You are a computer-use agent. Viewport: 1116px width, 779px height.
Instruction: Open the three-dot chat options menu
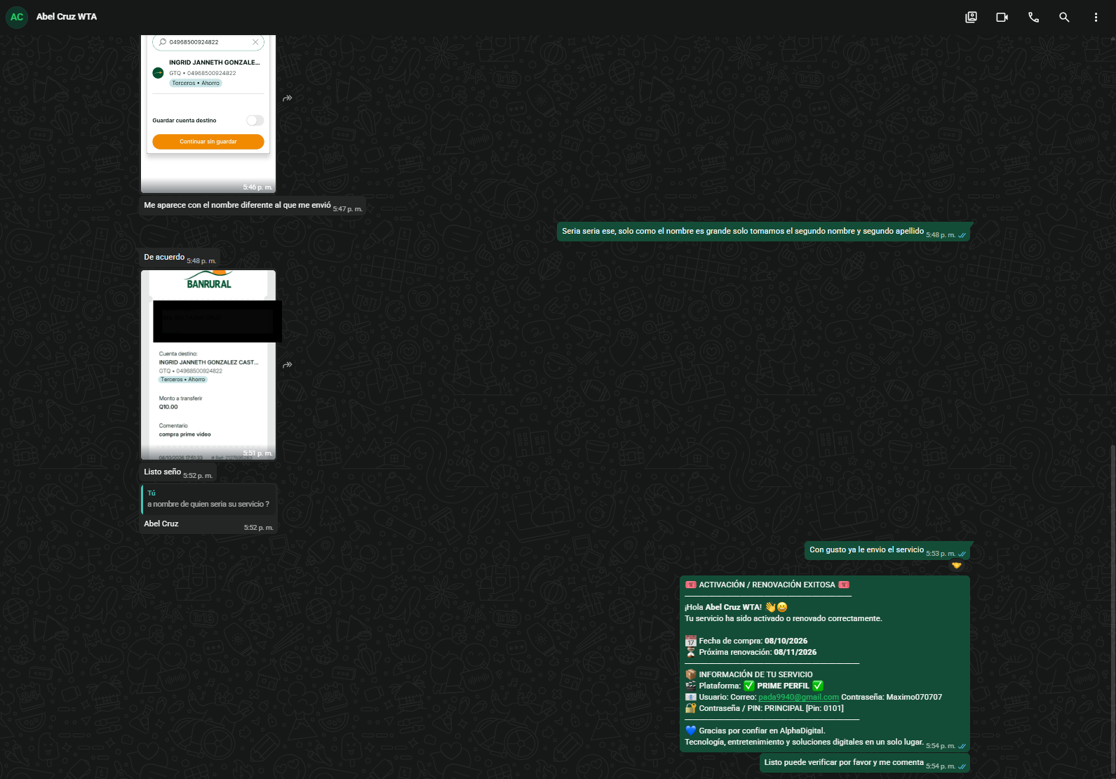tap(1096, 17)
